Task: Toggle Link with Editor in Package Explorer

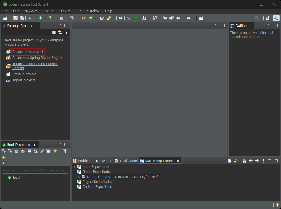Action: (x=60, y=32)
